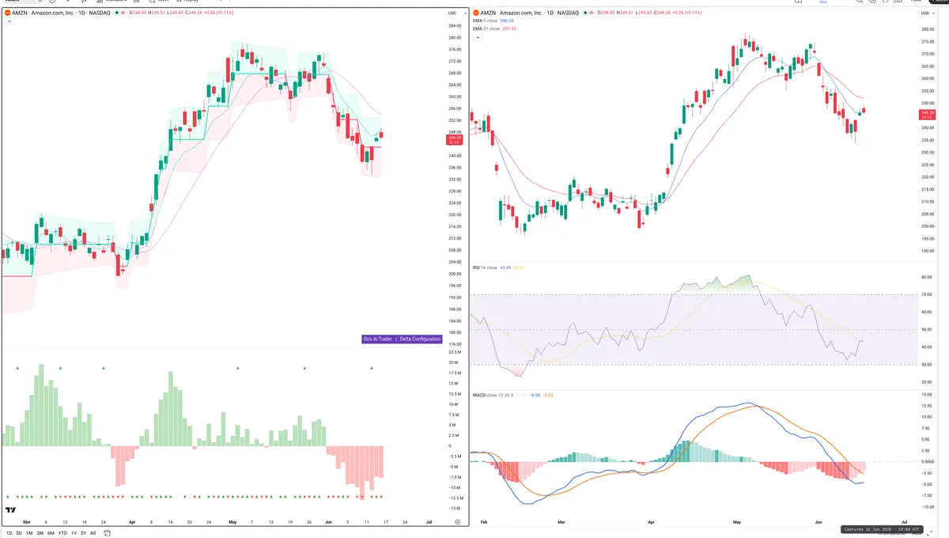Select the RSI 14 close indicator legend
Screen dimensions: 949x538
(x=485, y=267)
